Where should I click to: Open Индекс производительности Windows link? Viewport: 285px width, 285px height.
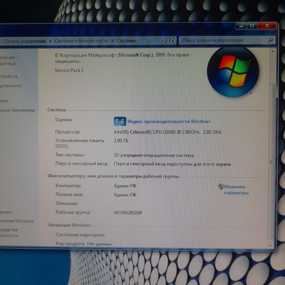point(169,121)
